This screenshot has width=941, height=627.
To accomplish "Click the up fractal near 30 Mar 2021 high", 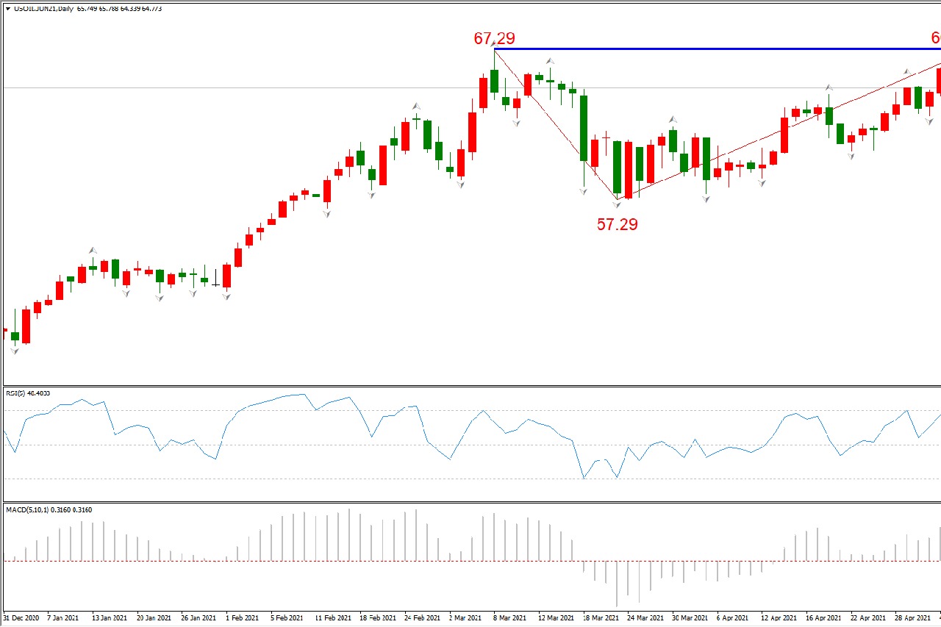I will [x=673, y=119].
